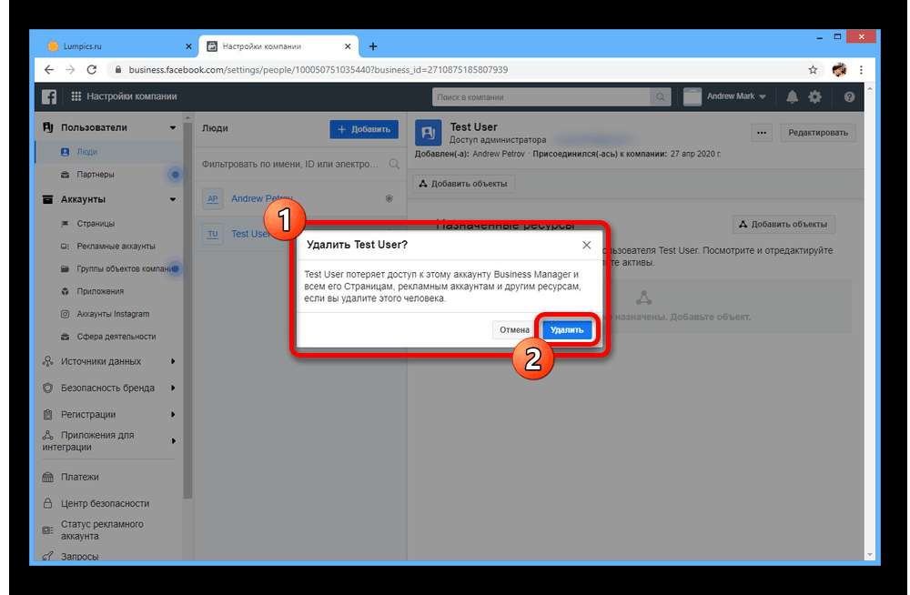Viewport: 910px width, 595px height.
Task: Collapse the Пользователи section
Action: point(173,128)
